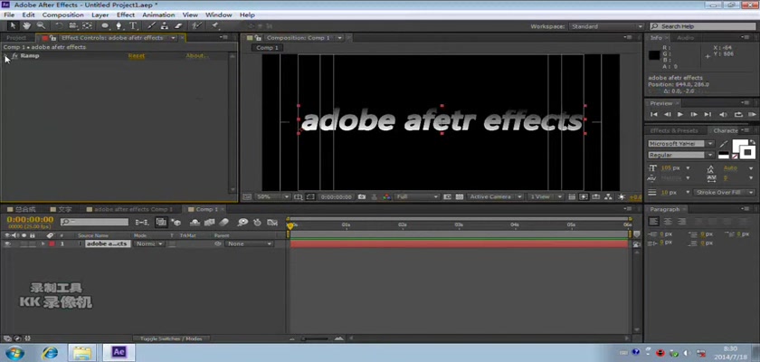Select the Hand tool
This screenshot has height=362, width=760.
coord(26,26)
